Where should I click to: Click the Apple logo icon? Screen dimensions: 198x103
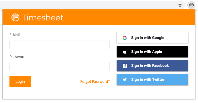[x=125, y=52]
